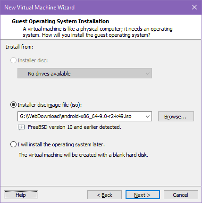Browse for an ISO image file
The width and height of the screenshot is (202, 203).
click(176, 117)
